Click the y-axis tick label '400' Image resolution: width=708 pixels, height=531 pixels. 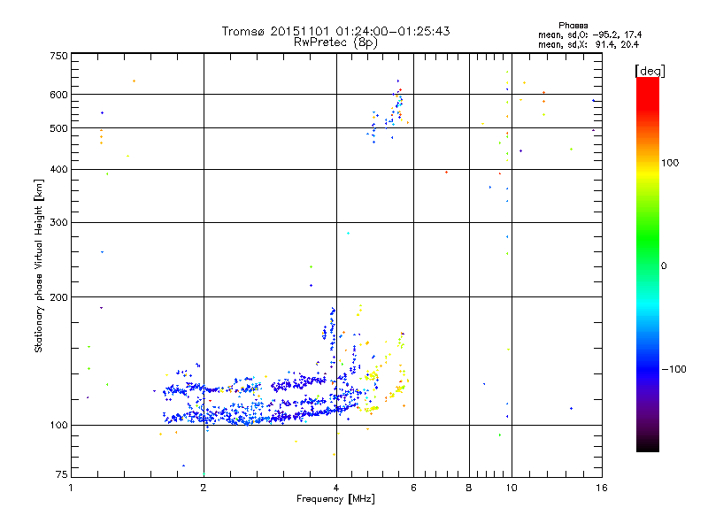coord(59,170)
